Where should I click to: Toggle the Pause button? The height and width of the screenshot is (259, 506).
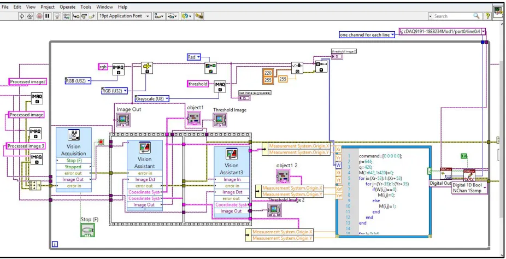click(48, 16)
